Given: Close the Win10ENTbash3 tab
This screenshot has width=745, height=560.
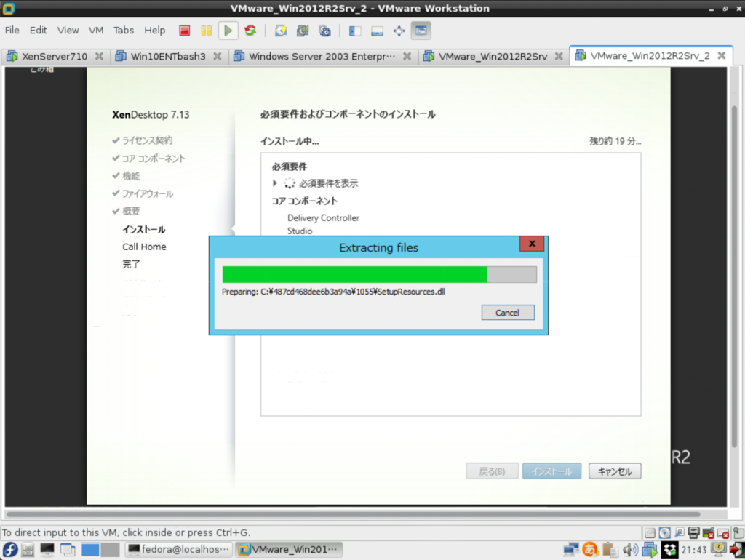Looking at the screenshot, I should coord(217,56).
